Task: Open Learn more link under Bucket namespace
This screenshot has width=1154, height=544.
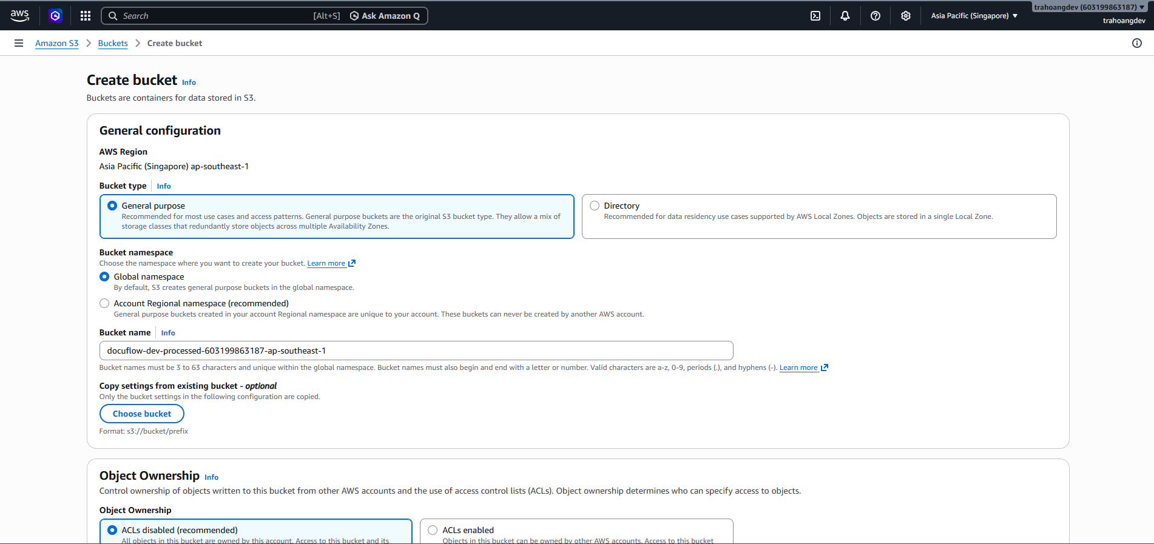Action: (326, 263)
